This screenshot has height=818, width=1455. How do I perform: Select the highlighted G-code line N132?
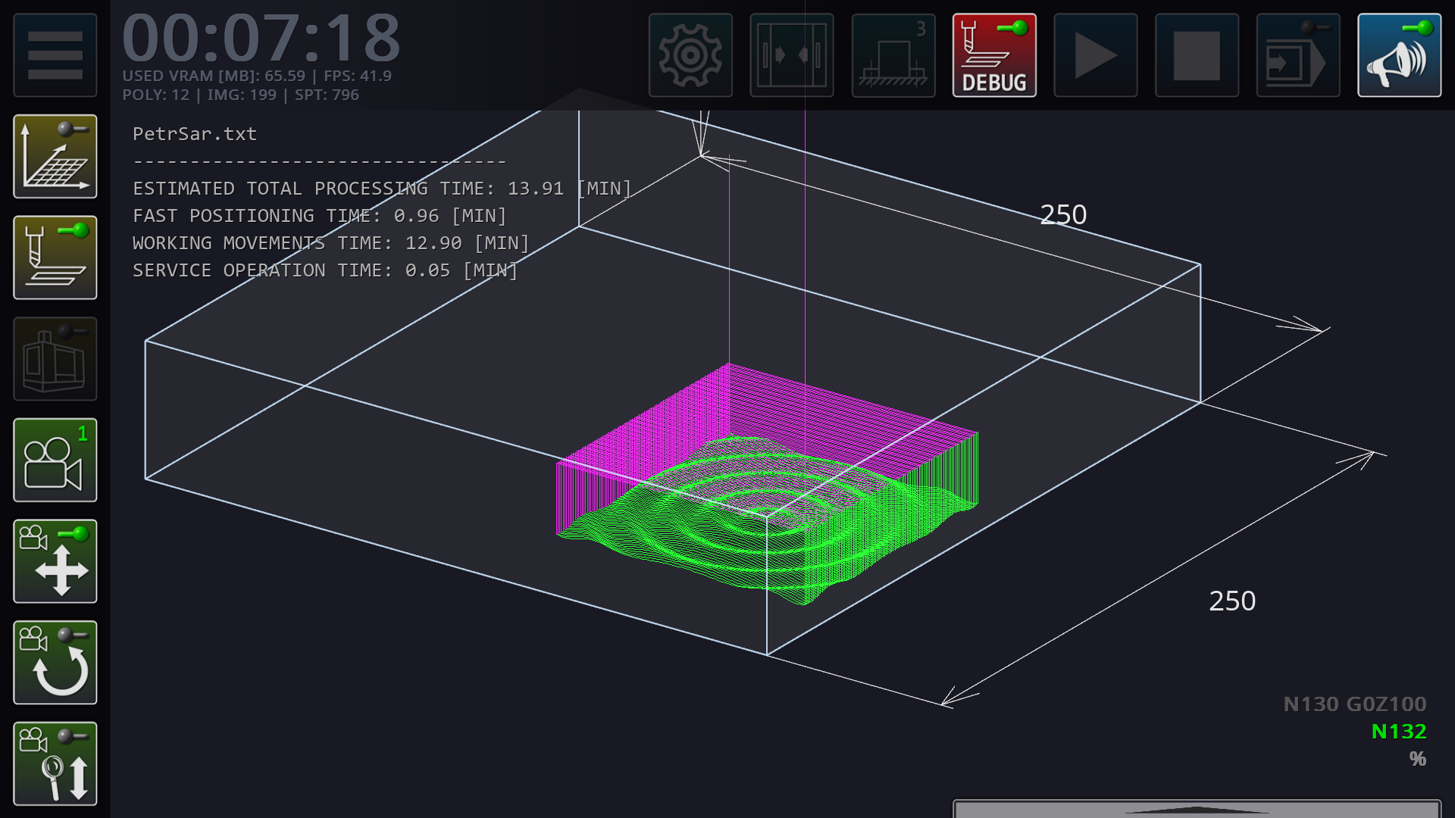pyautogui.click(x=1398, y=732)
